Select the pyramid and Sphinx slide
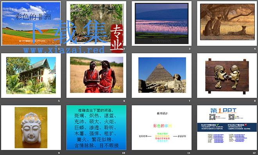Screen dimensions: 258x155 point(161,76)
